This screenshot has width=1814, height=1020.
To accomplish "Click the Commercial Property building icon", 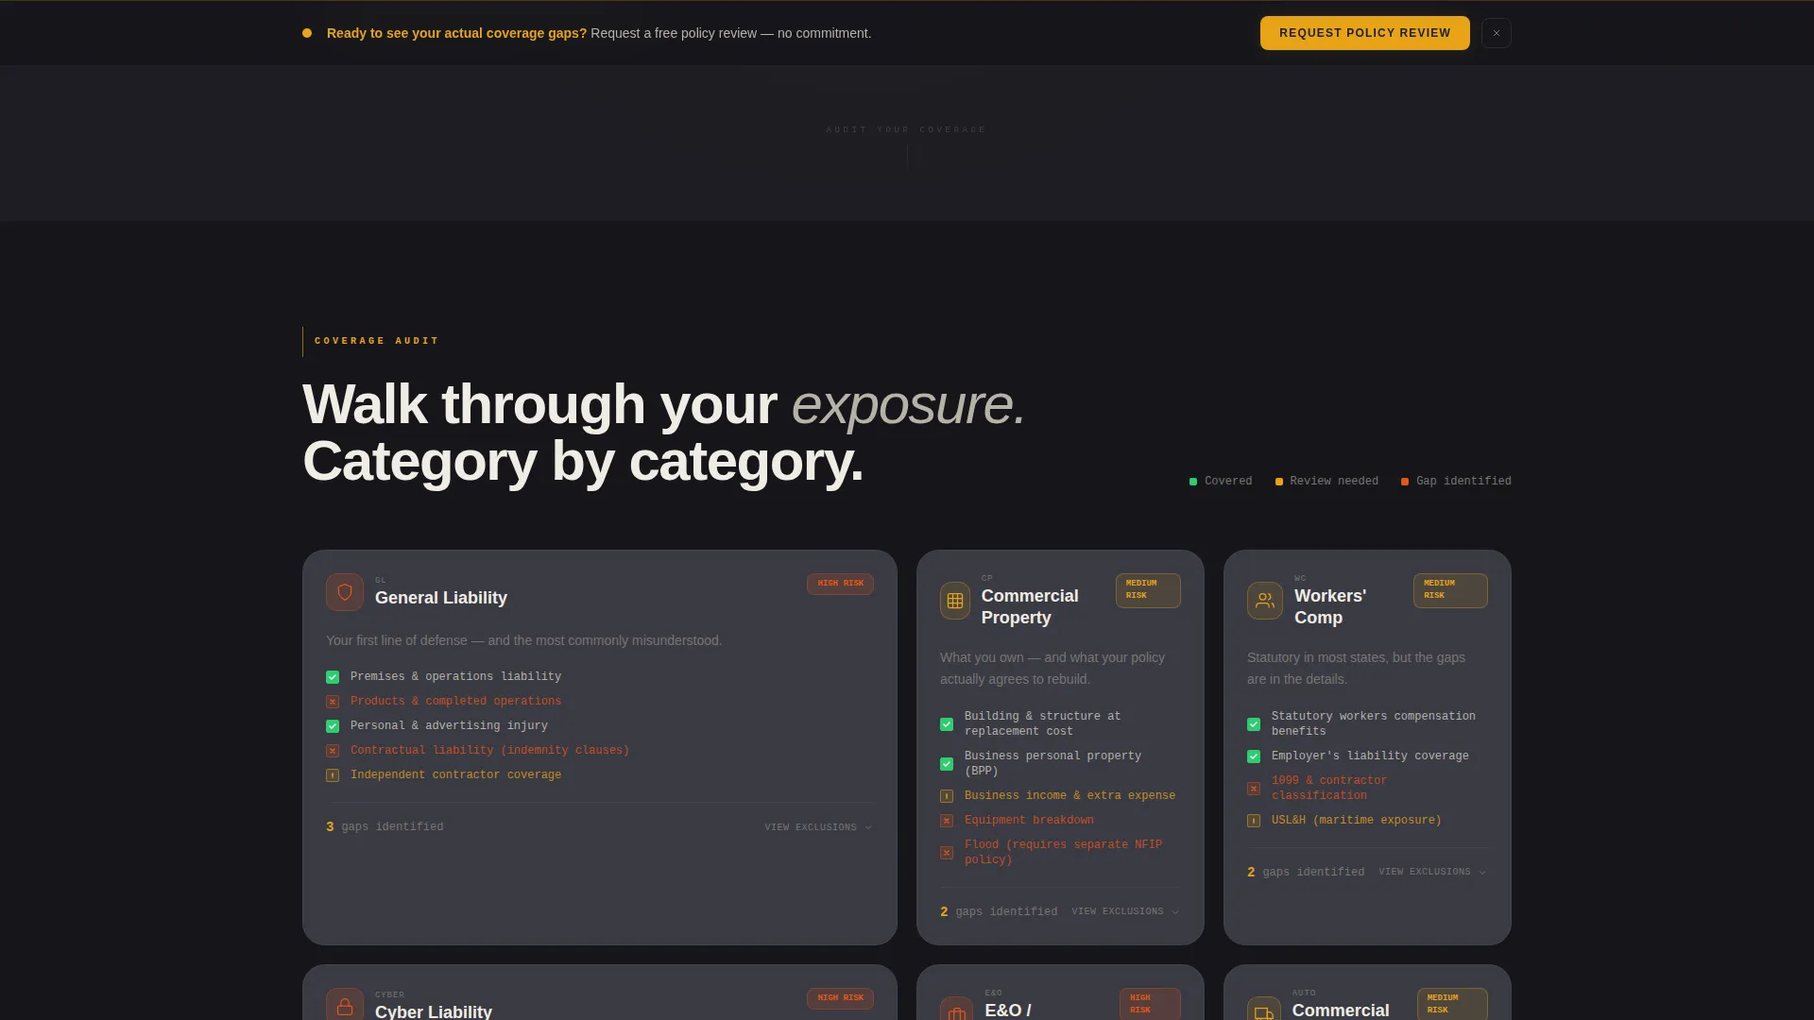I will click(x=955, y=601).
